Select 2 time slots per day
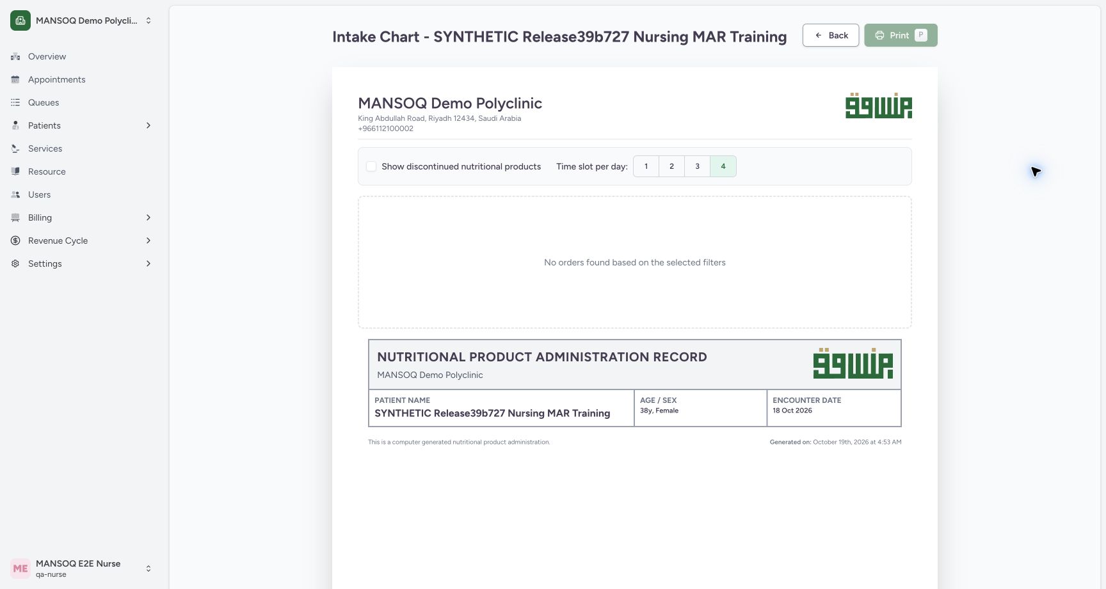Viewport: 1106px width, 589px height. tap(671, 166)
